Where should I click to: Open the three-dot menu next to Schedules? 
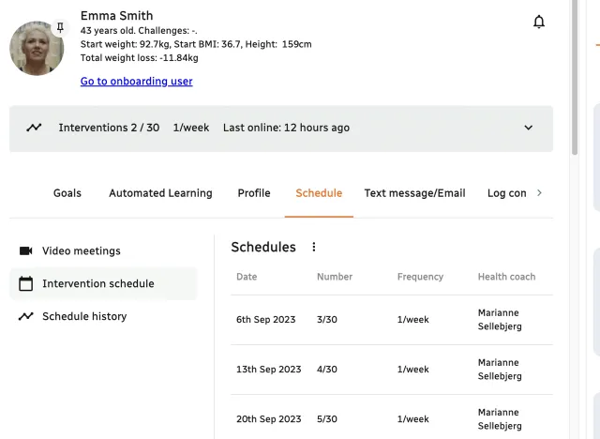[x=314, y=248]
